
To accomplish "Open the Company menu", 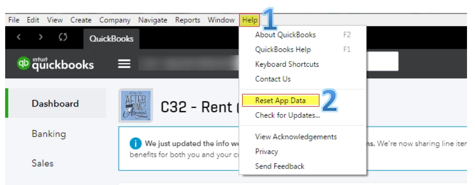I will [115, 20].
